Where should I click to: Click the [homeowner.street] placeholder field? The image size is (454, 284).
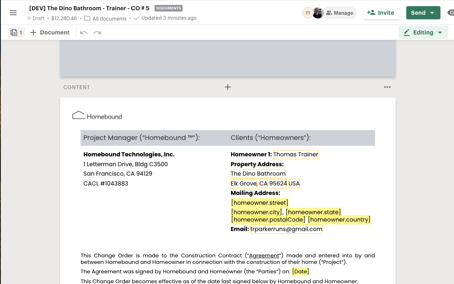point(260,202)
